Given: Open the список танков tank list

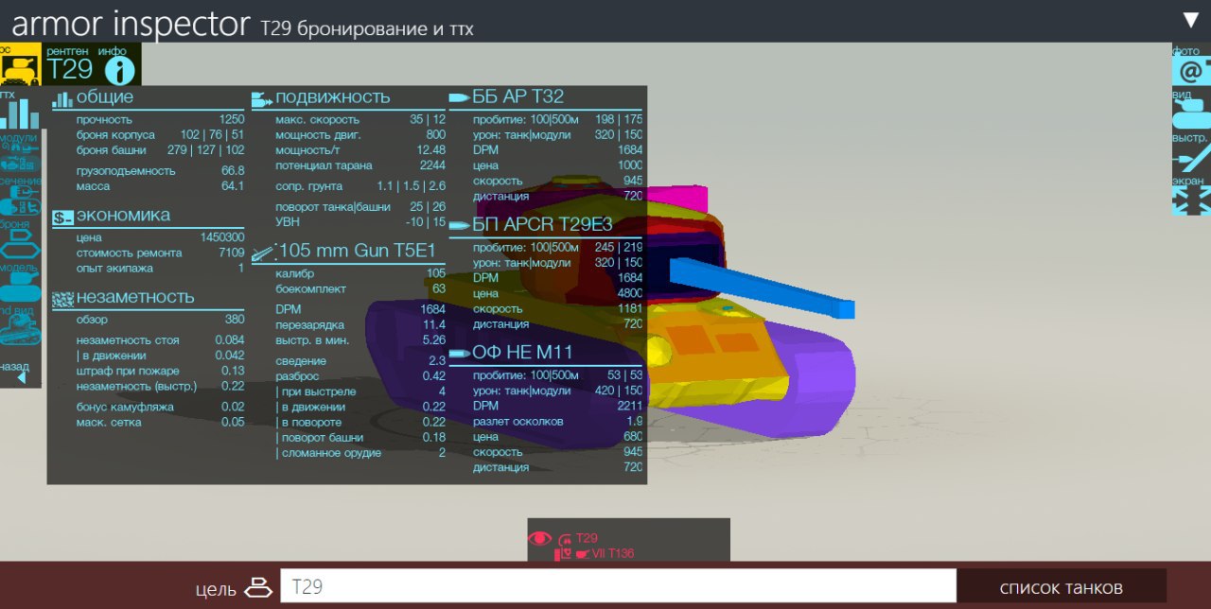Looking at the screenshot, I should [1062, 587].
